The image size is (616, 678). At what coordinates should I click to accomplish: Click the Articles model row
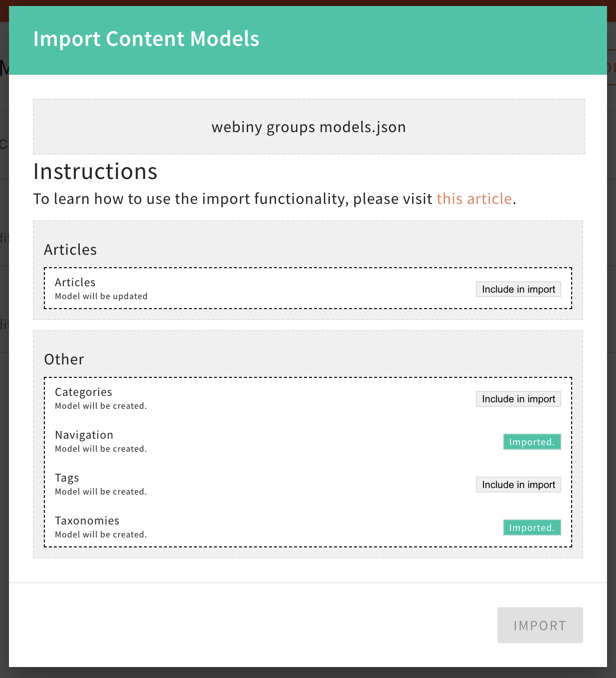click(199, 288)
